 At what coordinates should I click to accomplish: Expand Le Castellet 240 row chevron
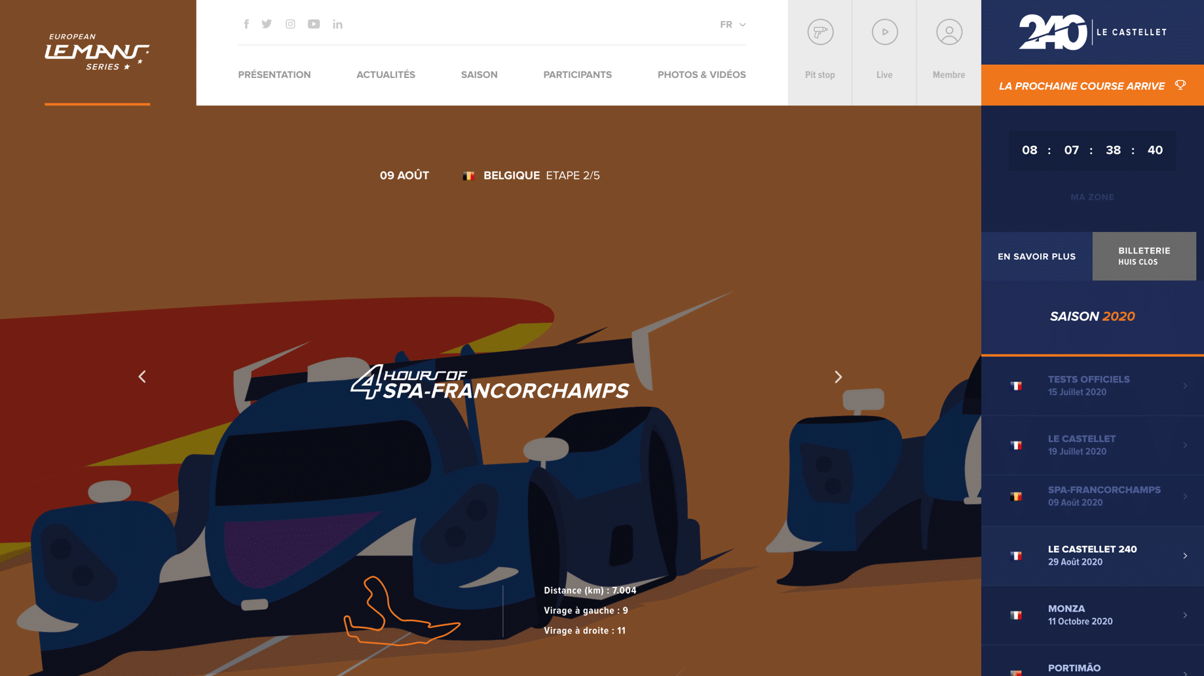click(1185, 555)
